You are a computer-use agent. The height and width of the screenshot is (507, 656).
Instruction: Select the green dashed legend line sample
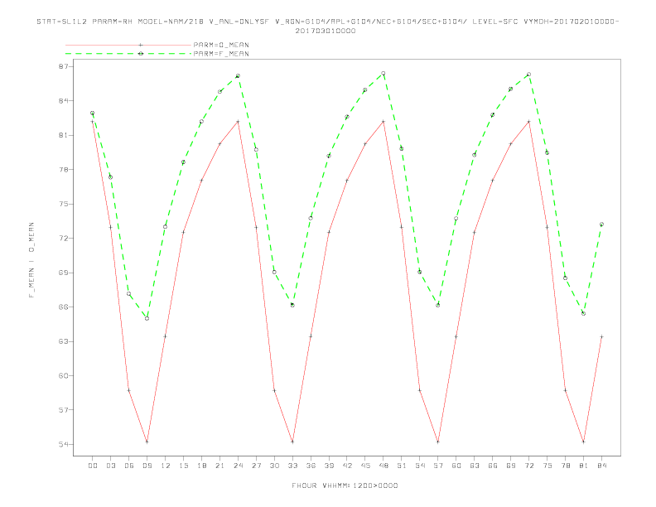click(128, 54)
